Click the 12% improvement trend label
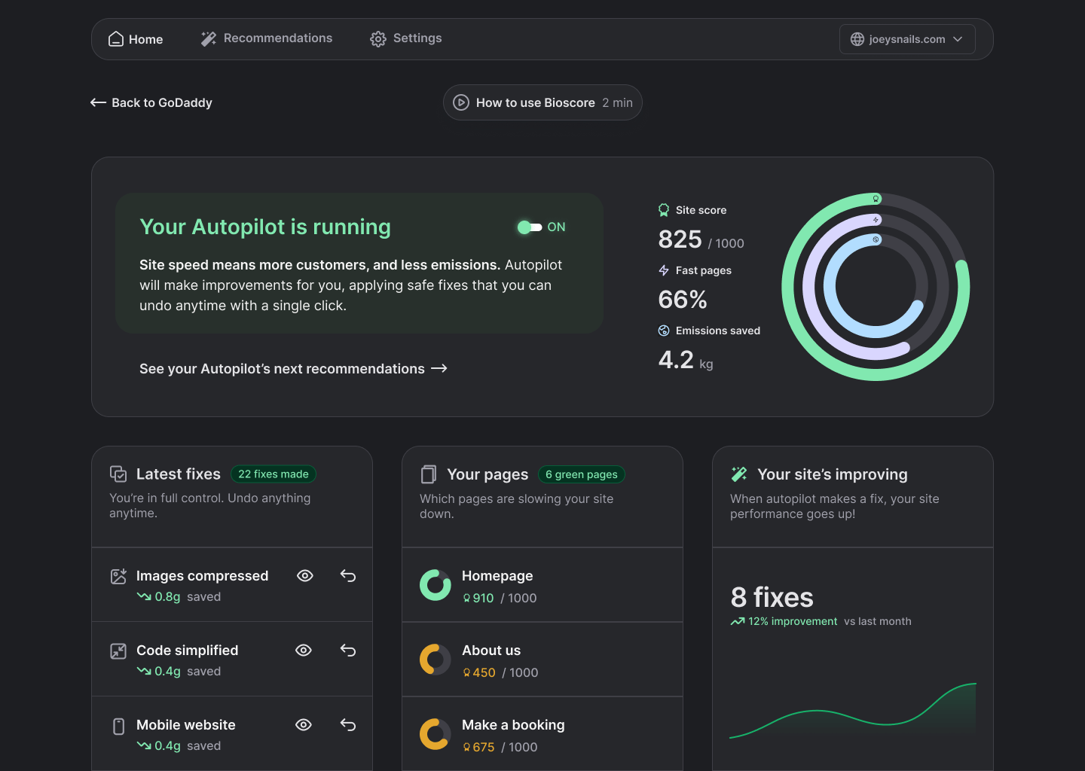Screen dimensions: 1085x771 (x=784, y=621)
